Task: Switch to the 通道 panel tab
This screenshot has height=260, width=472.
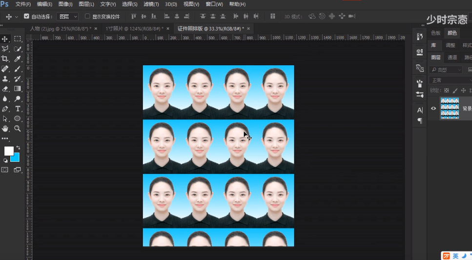Action: click(452, 57)
